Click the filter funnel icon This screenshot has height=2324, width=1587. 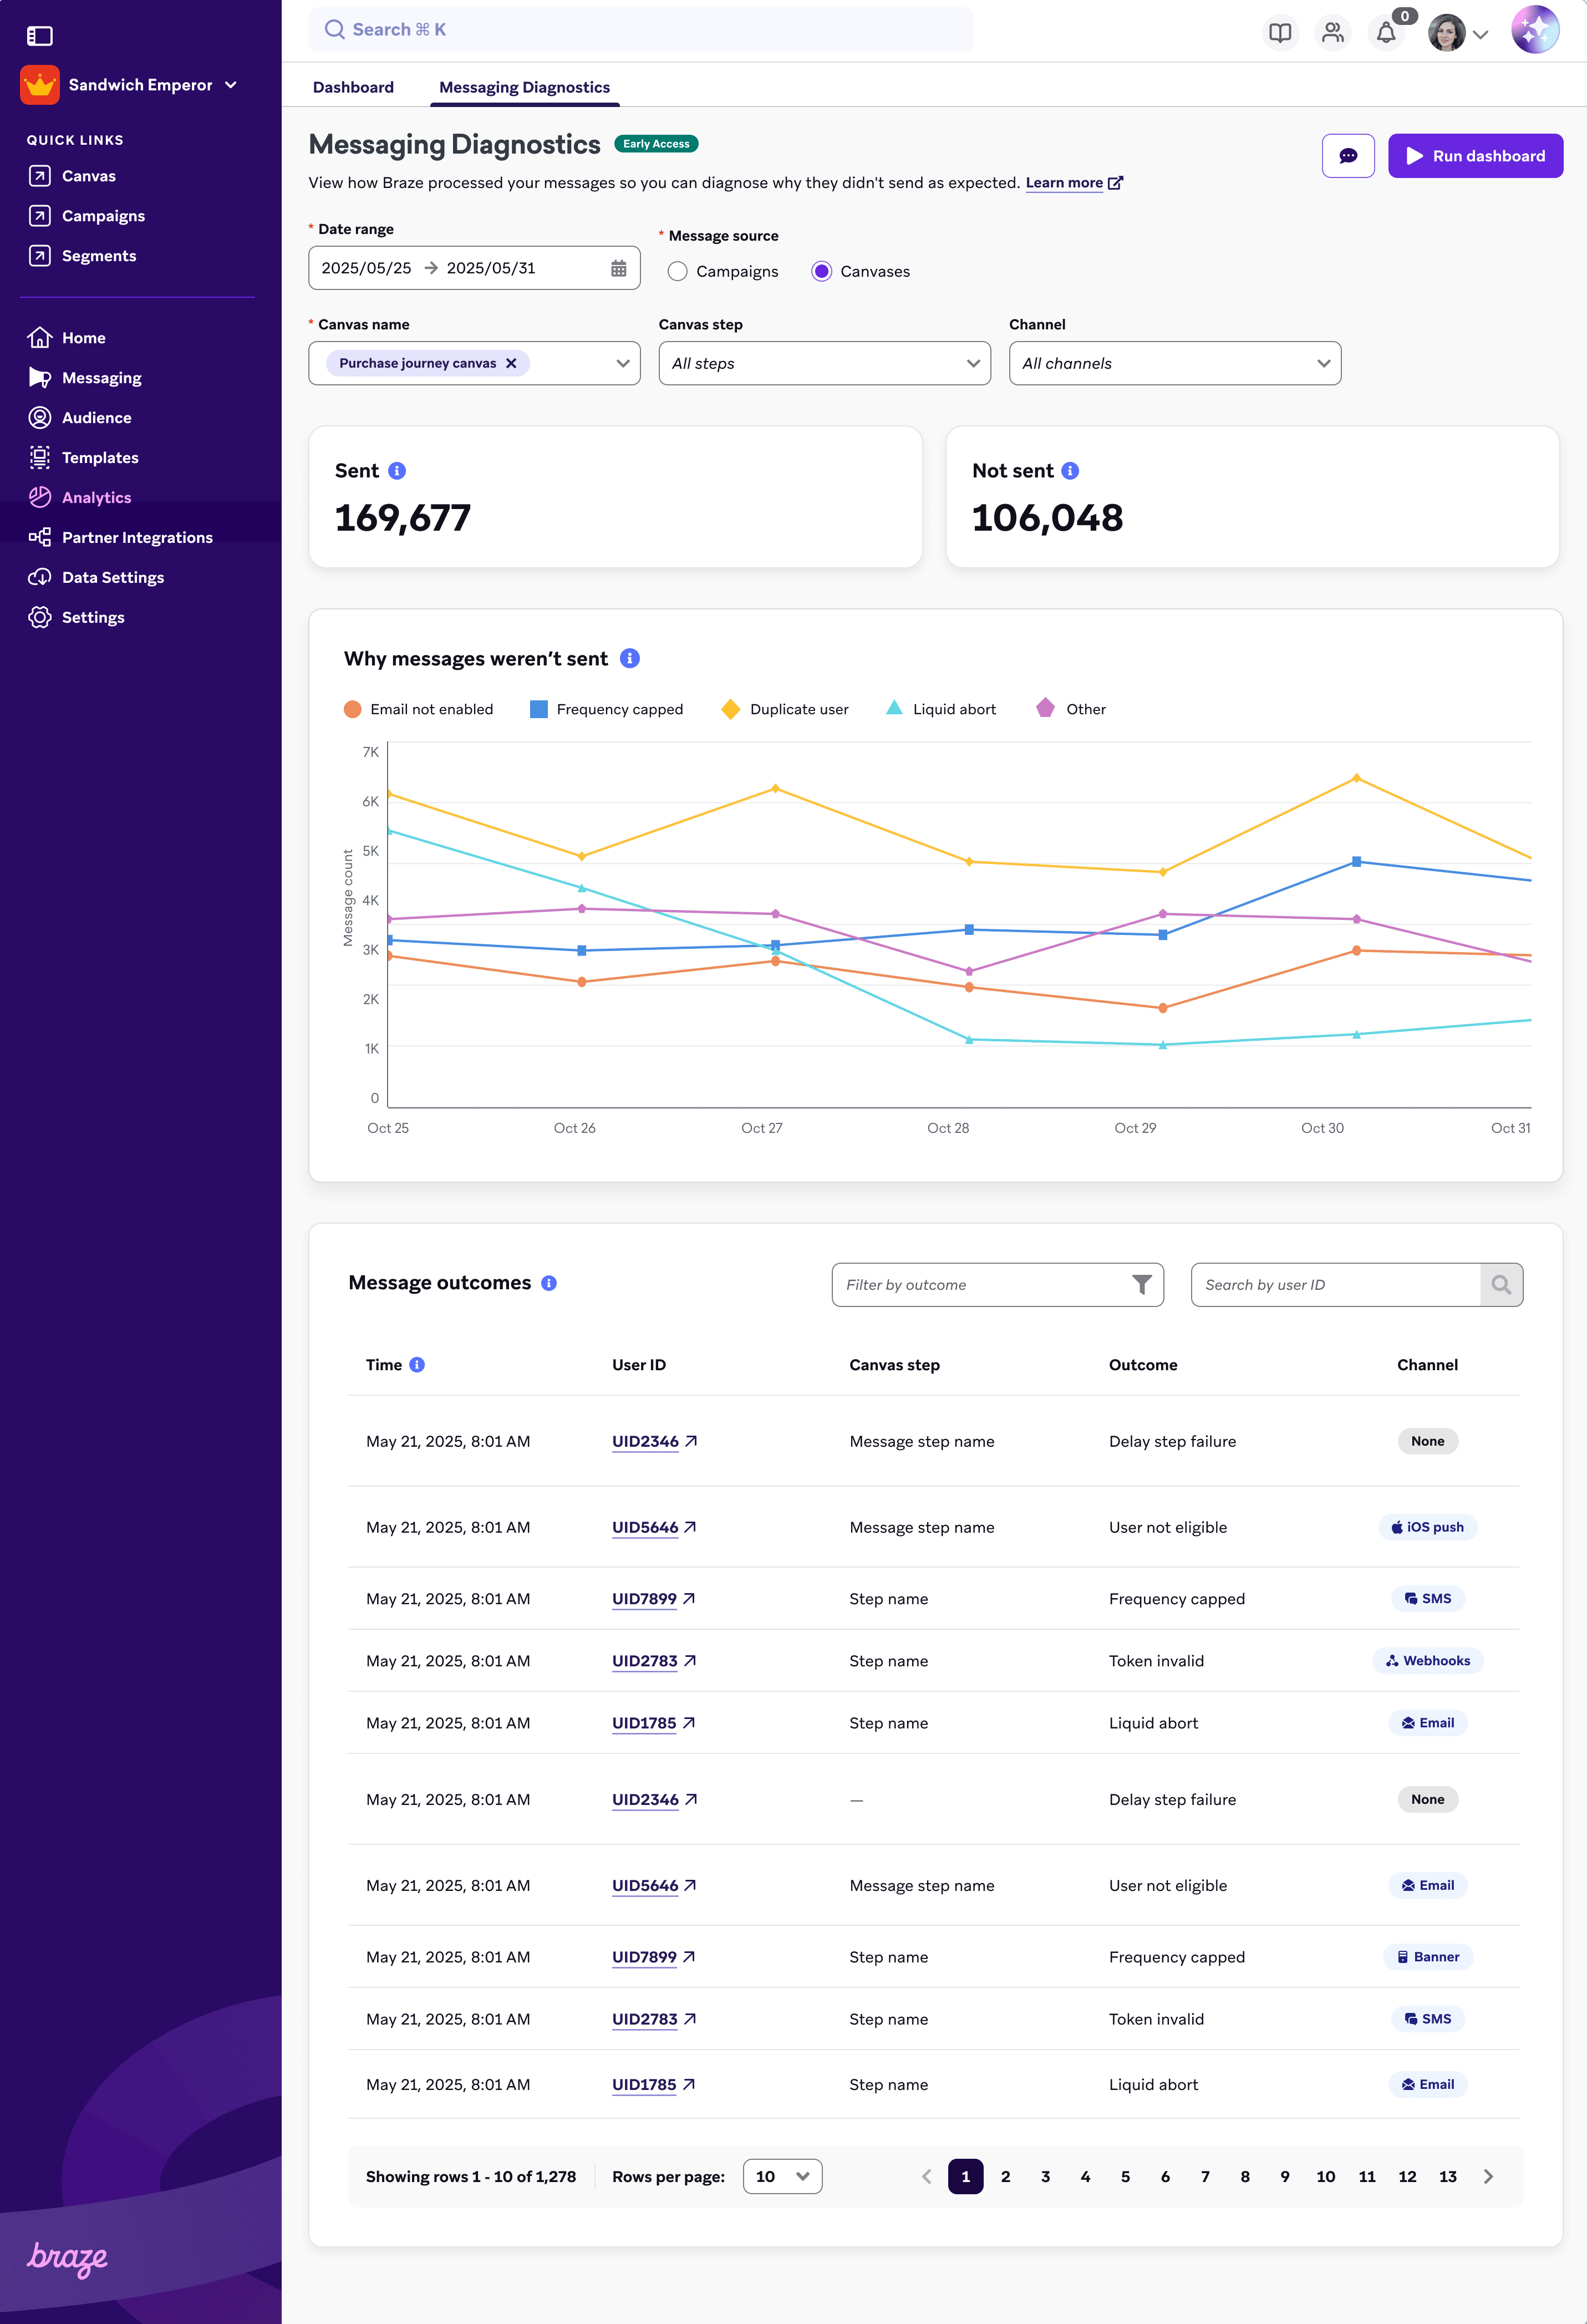[1141, 1285]
